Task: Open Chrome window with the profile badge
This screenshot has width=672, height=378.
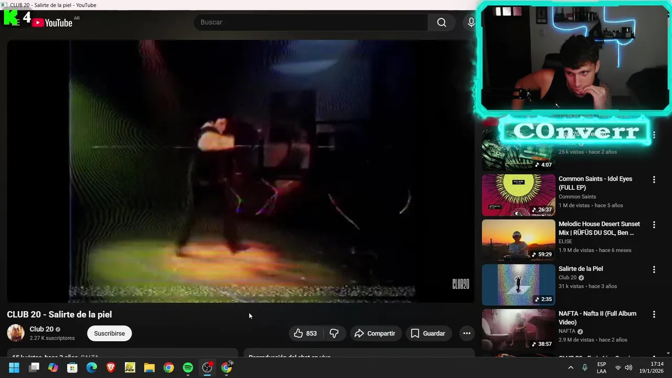Action: click(x=227, y=367)
